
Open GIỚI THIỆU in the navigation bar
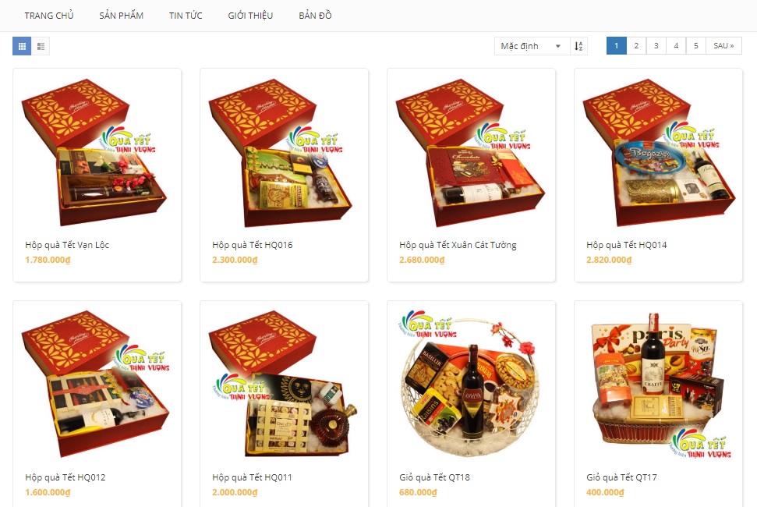250,16
